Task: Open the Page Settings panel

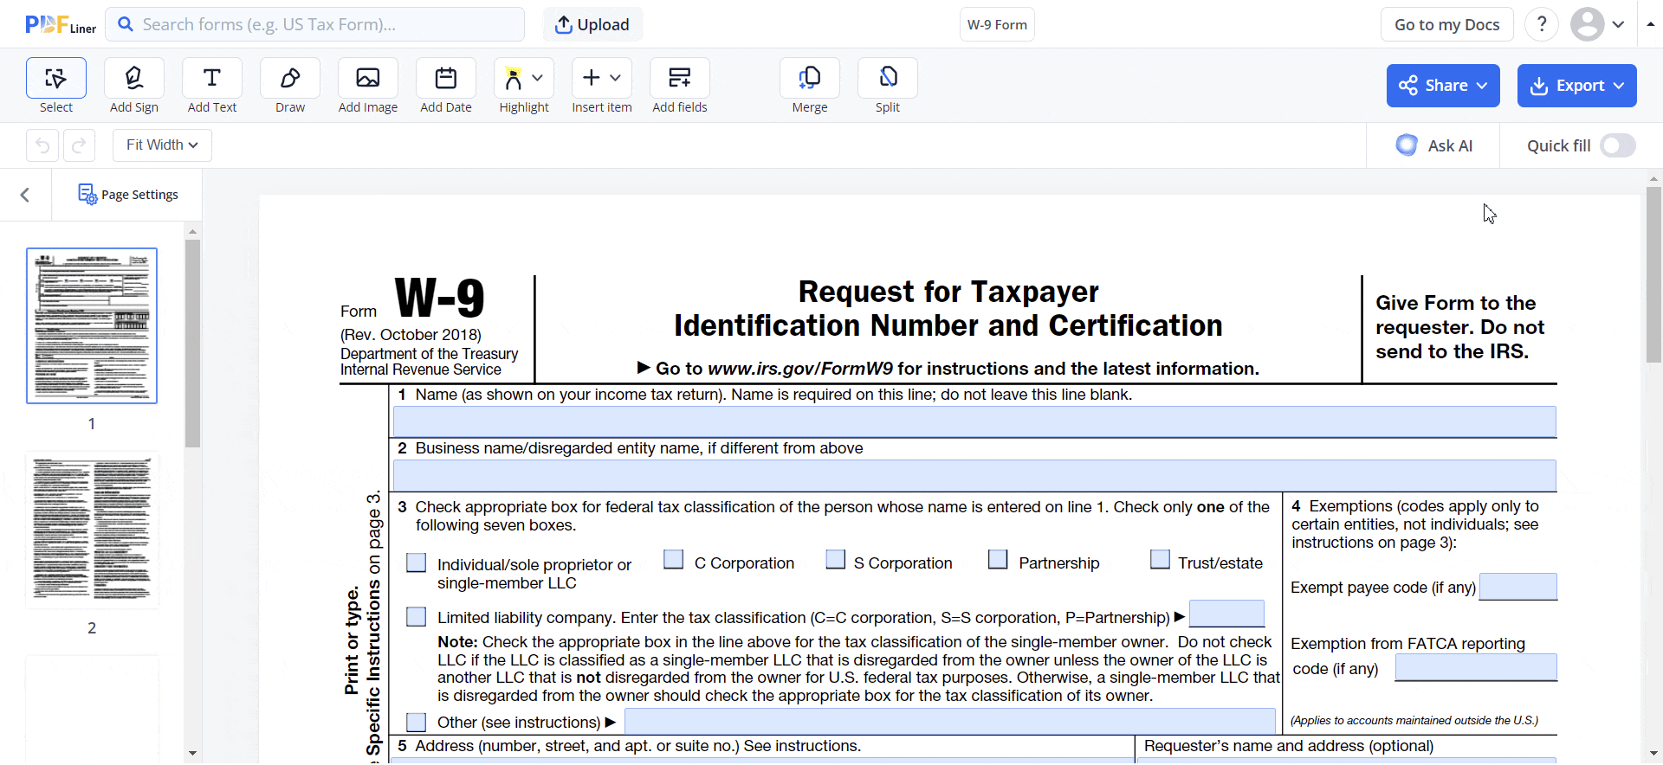Action: 128,195
